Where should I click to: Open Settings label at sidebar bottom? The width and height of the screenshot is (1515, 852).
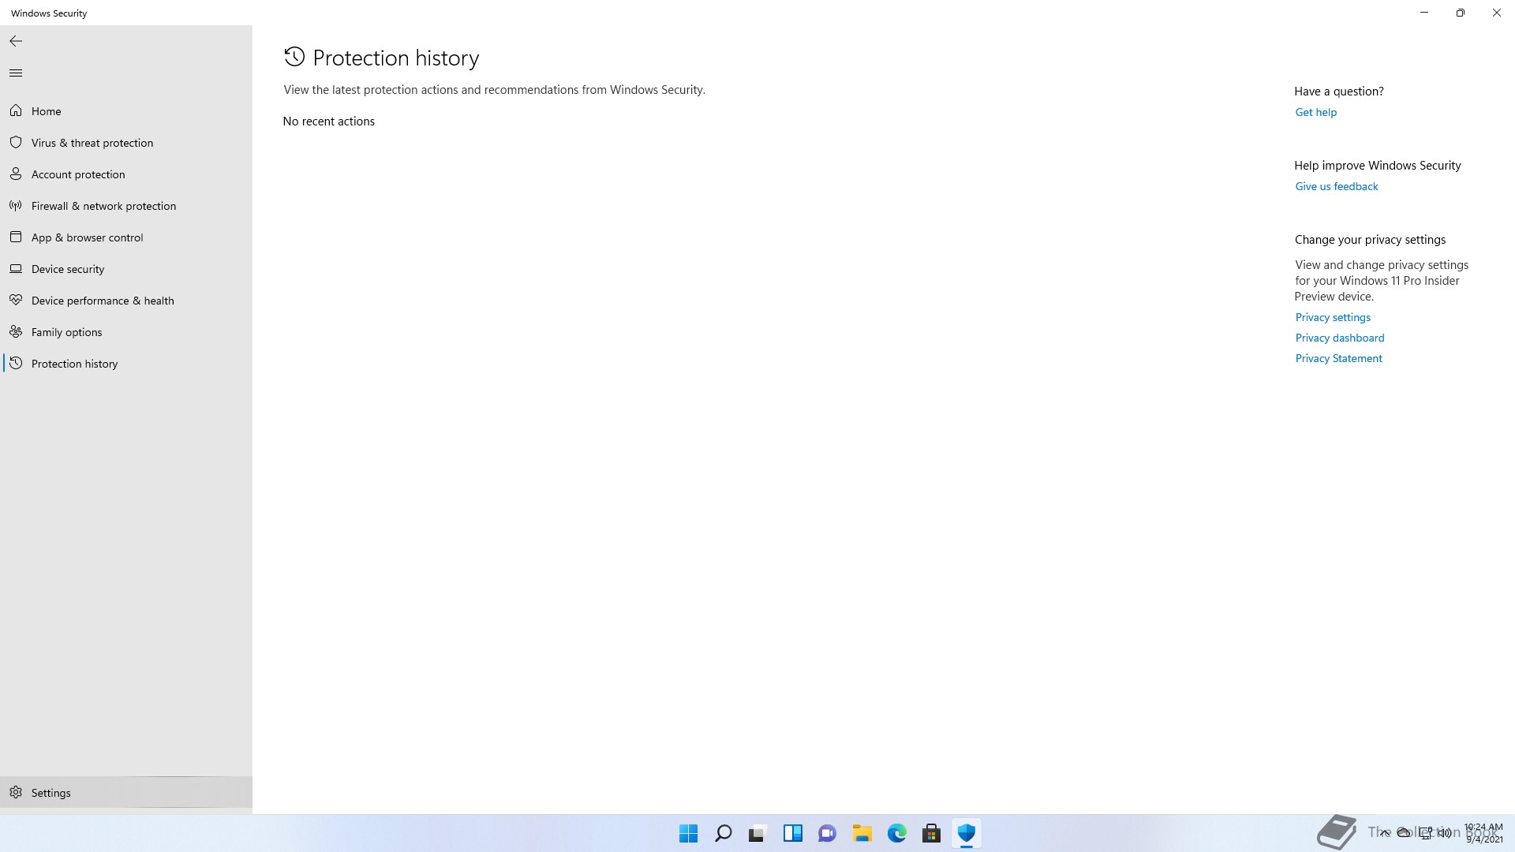50,793
